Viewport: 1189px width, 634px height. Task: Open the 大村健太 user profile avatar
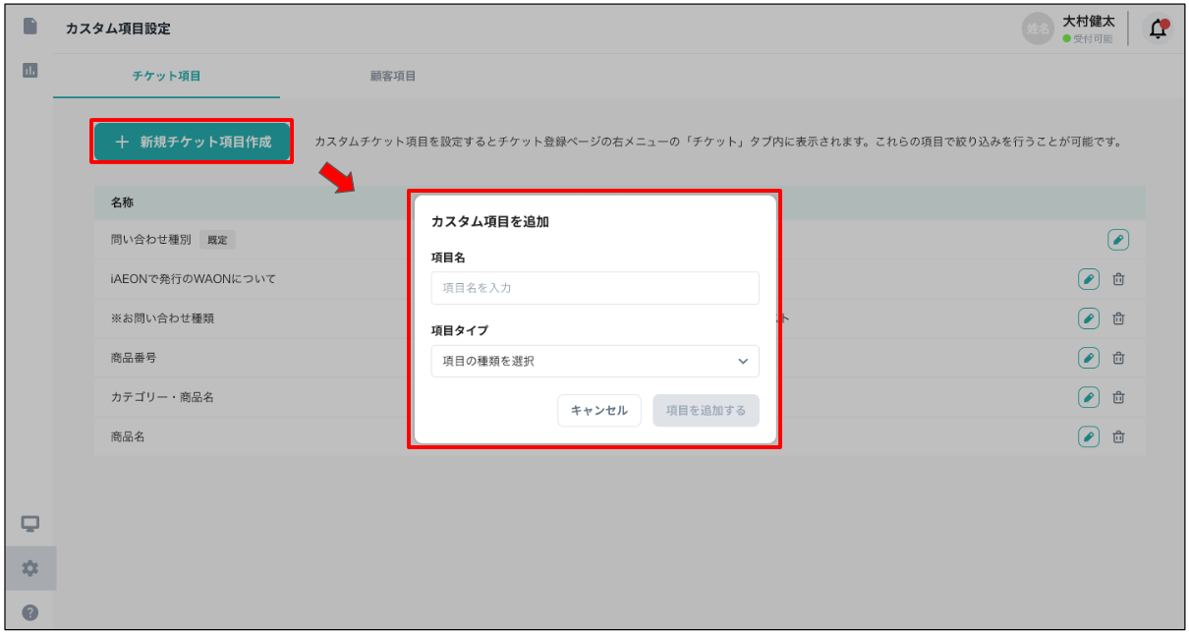pos(1038,29)
